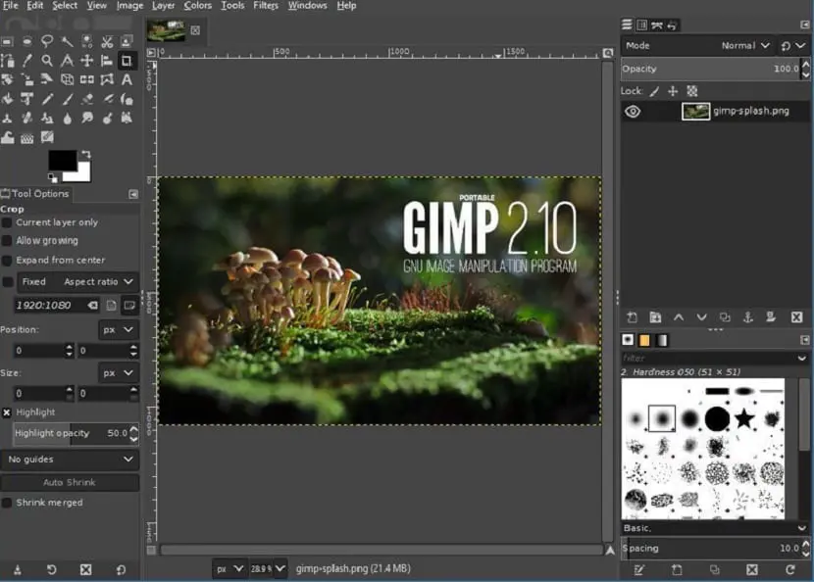Toggle the lock pixels option for the layer

[x=655, y=90]
